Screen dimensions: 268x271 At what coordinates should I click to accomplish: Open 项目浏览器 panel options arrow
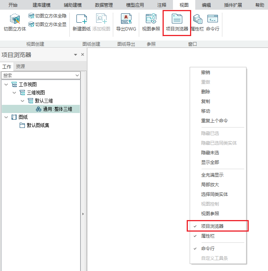pos(75,55)
